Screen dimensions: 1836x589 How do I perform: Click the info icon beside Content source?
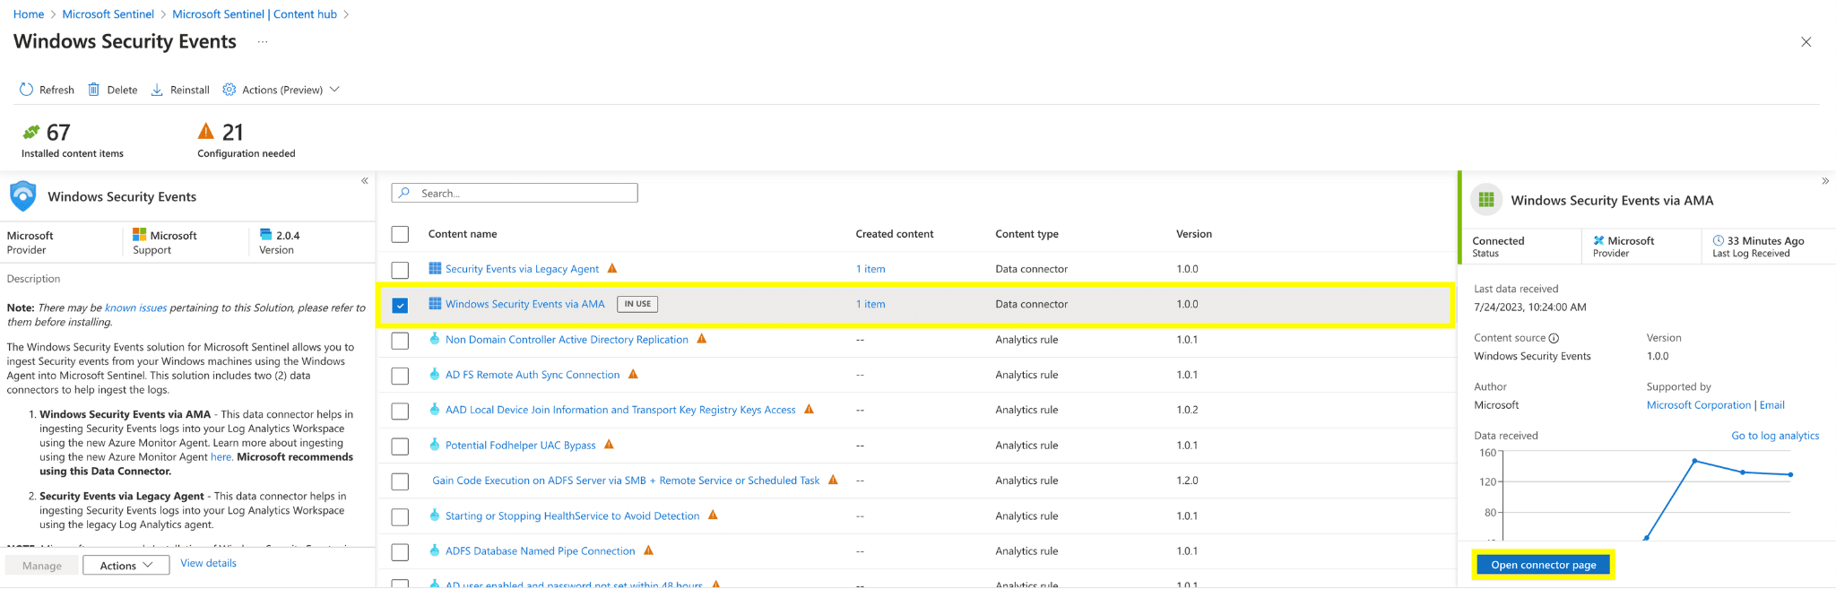[1554, 338]
